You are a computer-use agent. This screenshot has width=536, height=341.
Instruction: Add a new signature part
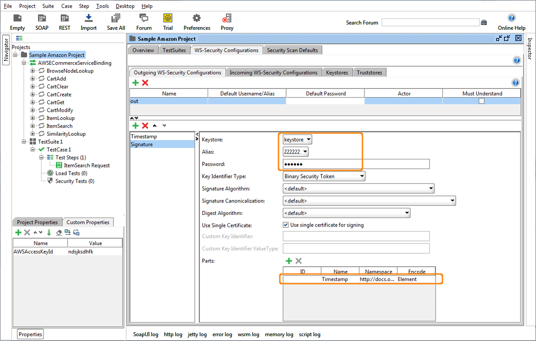[x=289, y=261]
